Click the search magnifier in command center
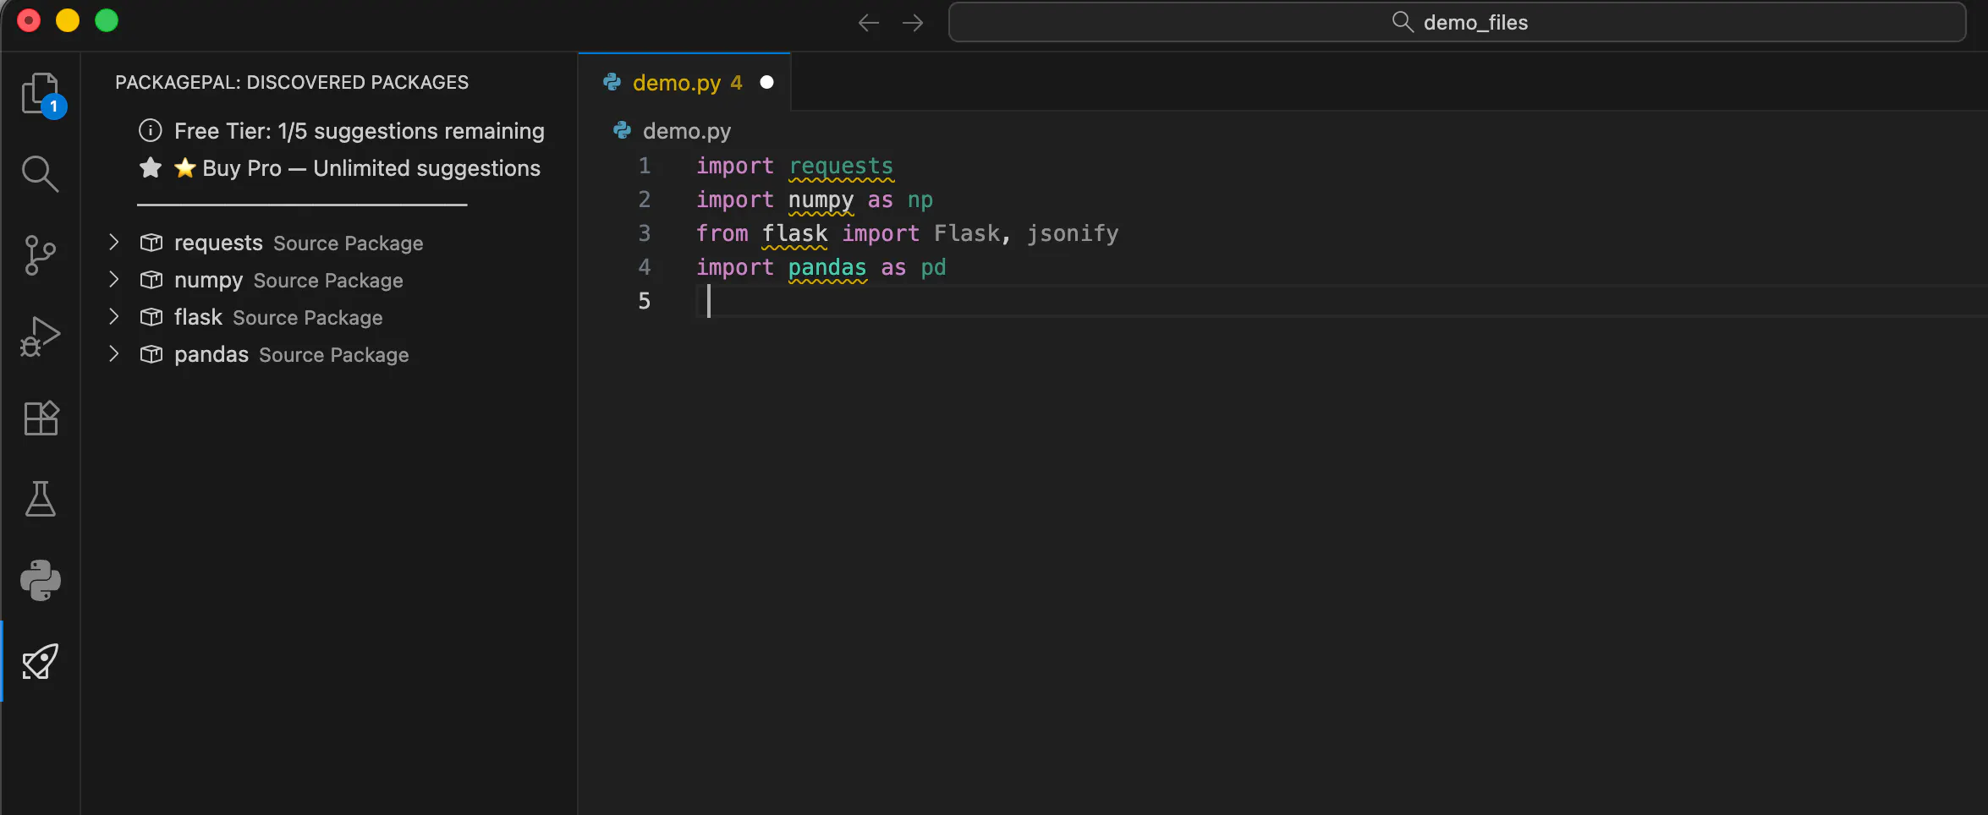 click(1403, 22)
